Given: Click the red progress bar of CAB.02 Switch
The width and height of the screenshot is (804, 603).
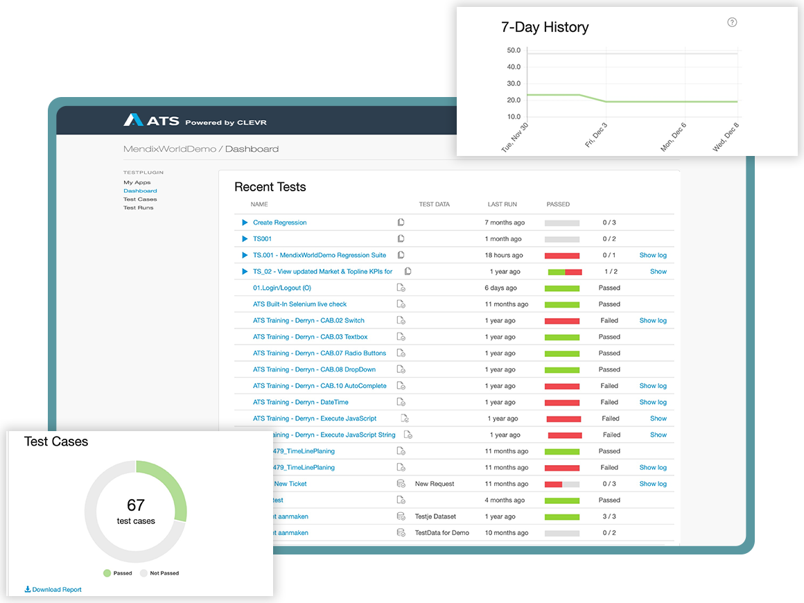Looking at the screenshot, I should [x=562, y=321].
